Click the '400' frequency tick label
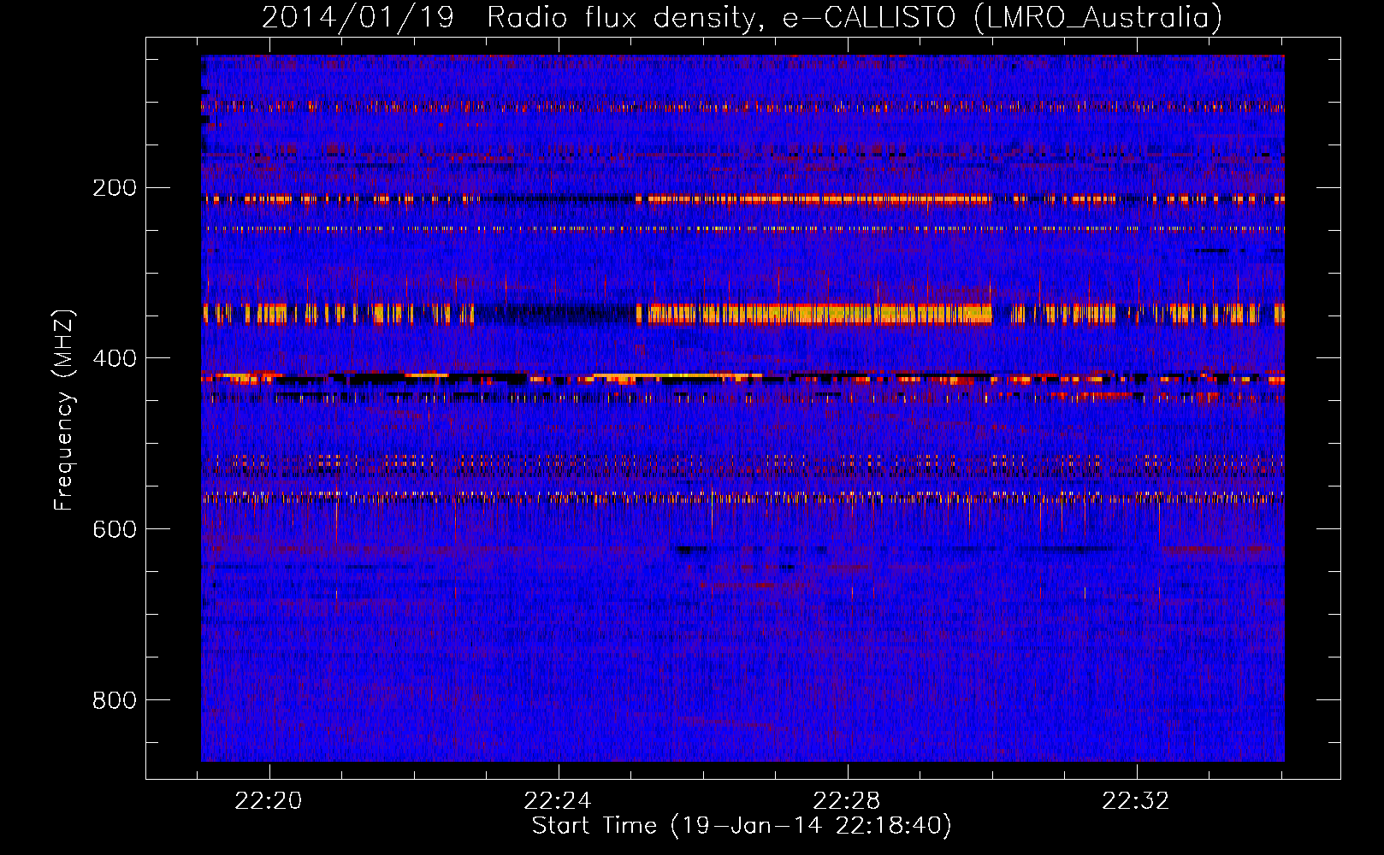 (115, 358)
